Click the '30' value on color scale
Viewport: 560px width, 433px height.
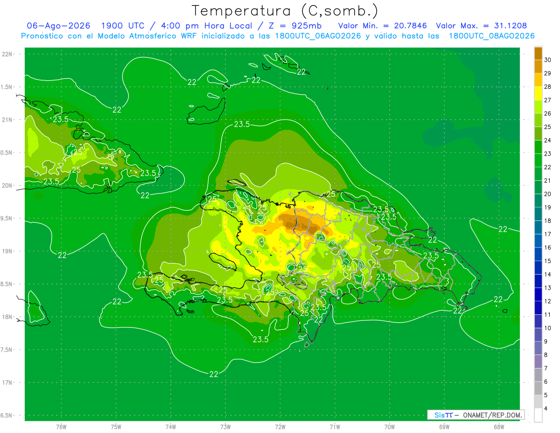coord(548,60)
